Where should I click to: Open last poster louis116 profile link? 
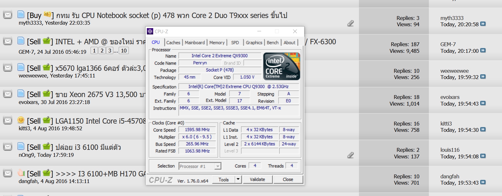coord(450,150)
